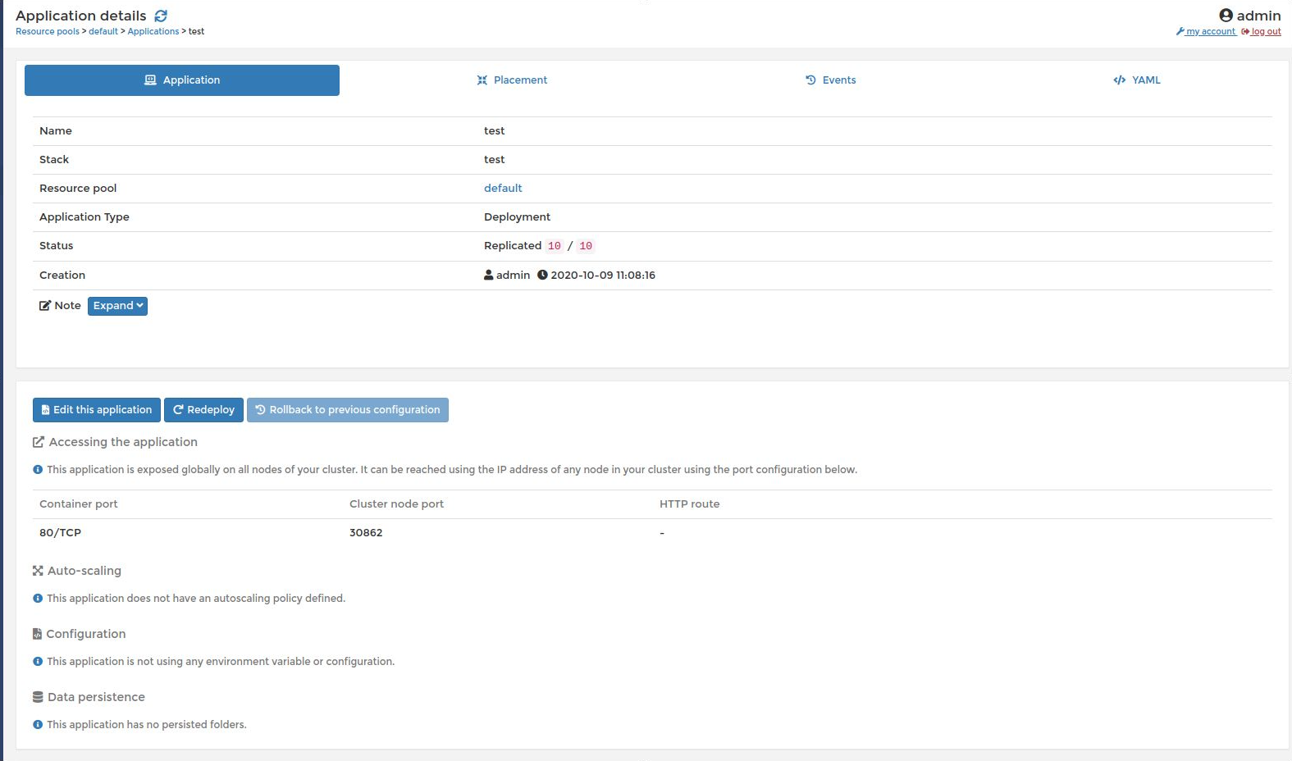Click the wrench icon beside my account

coord(1180,32)
